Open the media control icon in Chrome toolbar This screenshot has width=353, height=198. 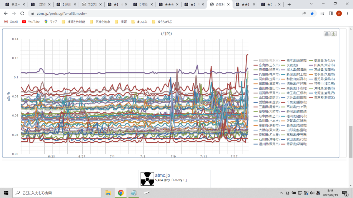[x=322, y=13]
